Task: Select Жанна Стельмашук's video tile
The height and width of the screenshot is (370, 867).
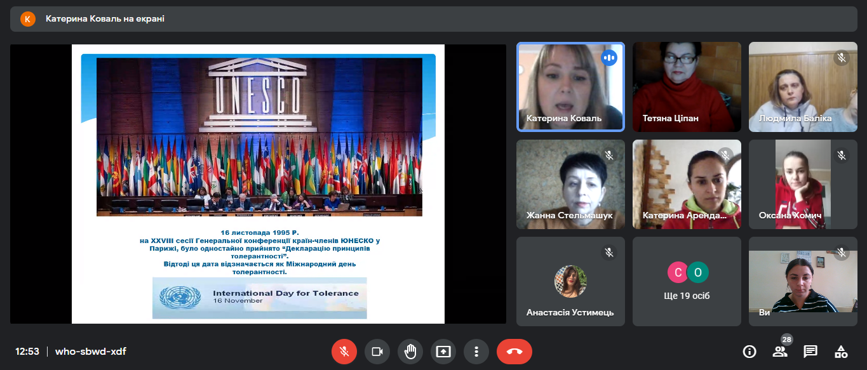Action: click(x=570, y=184)
